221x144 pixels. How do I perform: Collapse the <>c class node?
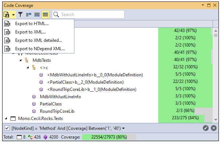click(28, 68)
